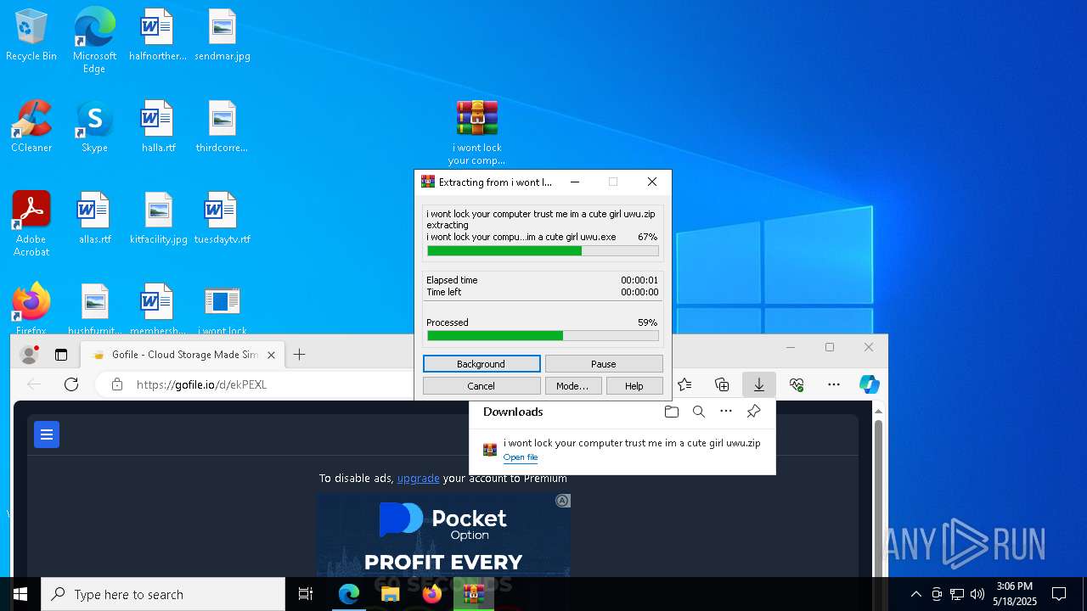
Task: Open Edge Collections icon
Action: tap(722, 384)
